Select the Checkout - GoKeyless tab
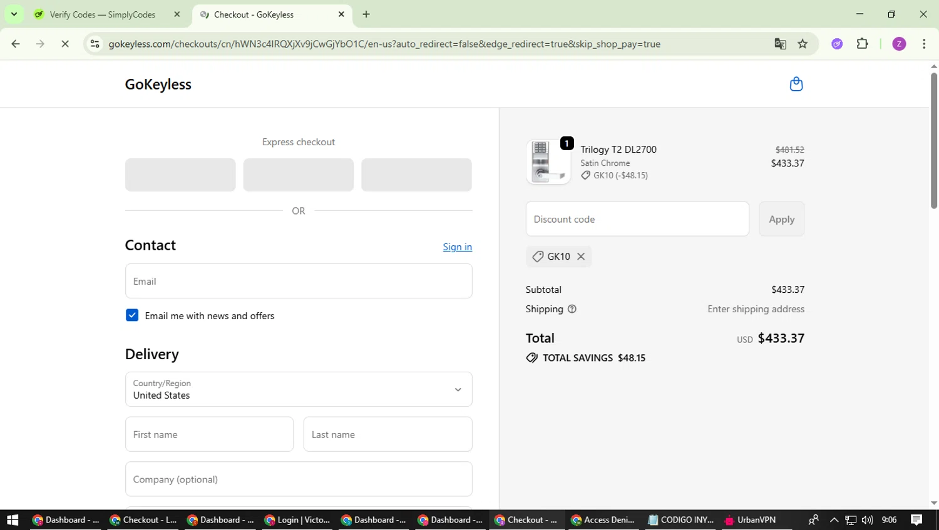Image resolution: width=939 pixels, height=530 pixels. (272, 14)
